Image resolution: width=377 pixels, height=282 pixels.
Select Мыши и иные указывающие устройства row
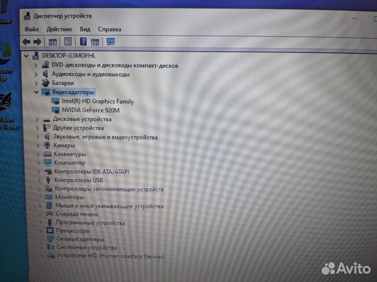(x=109, y=206)
